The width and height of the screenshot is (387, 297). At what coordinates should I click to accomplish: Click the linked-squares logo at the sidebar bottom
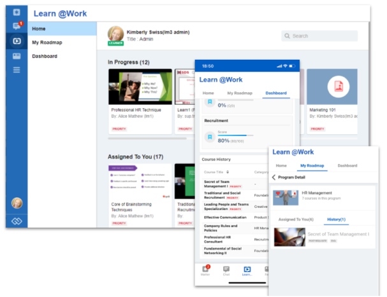[17, 221]
